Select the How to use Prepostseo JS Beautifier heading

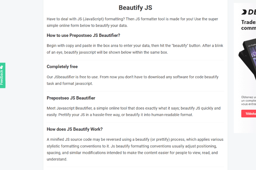click(x=84, y=35)
